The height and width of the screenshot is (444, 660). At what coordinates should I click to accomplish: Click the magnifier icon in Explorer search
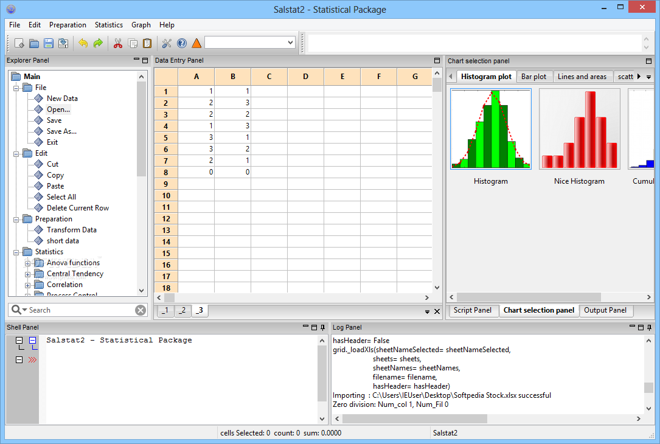16,310
